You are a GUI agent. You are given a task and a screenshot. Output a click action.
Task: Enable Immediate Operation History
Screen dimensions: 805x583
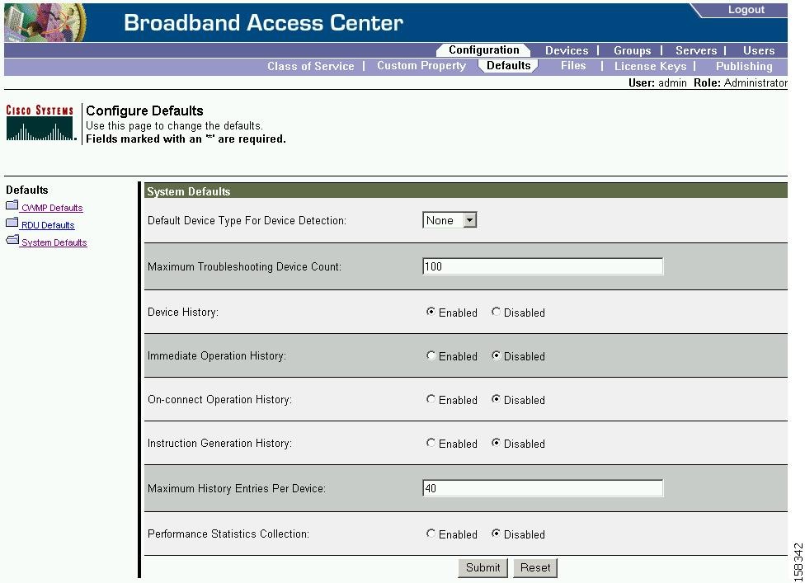tap(431, 355)
